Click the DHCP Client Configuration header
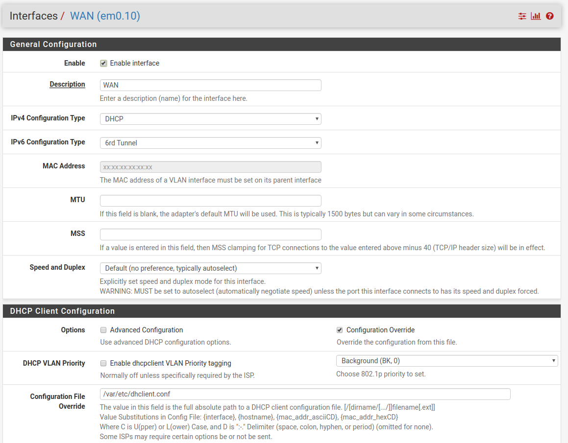Viewport: 568px width, 443px height. tap(62, 311)
